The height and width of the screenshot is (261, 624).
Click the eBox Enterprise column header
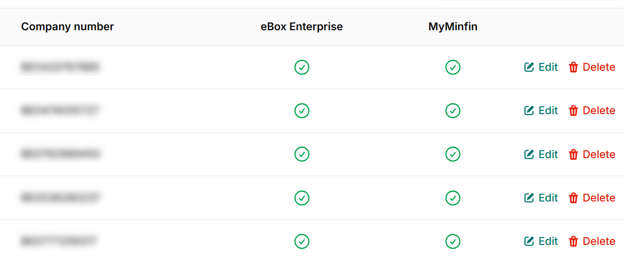[301, 27]
